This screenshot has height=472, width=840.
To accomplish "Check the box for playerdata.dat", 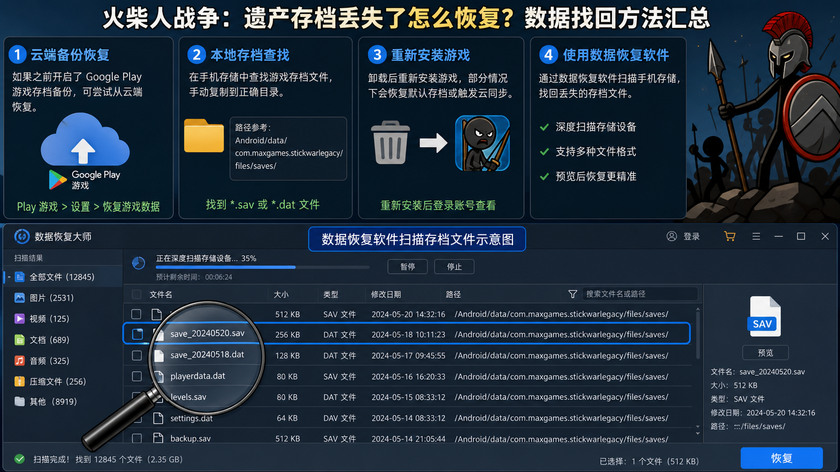I will [137, 376].
